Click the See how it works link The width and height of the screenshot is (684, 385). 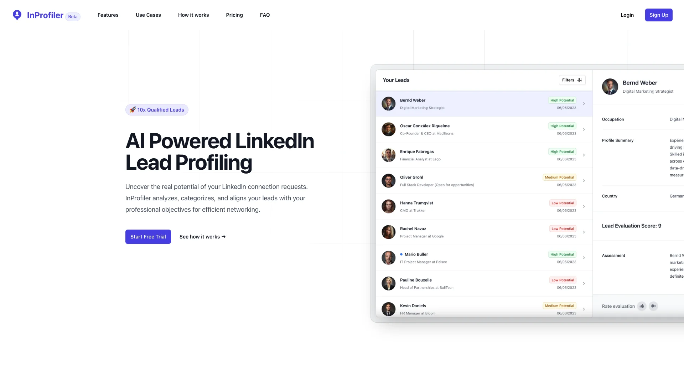click(202, 236)
